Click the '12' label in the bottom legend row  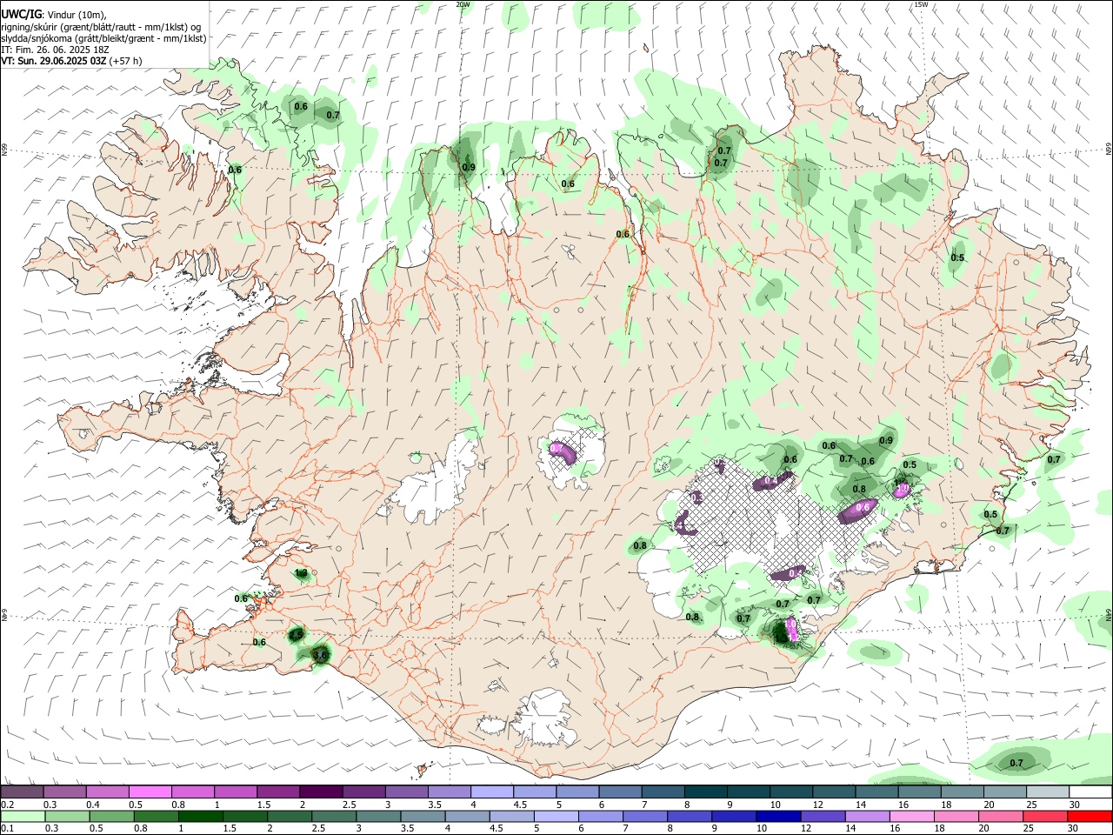click(804, 829)
